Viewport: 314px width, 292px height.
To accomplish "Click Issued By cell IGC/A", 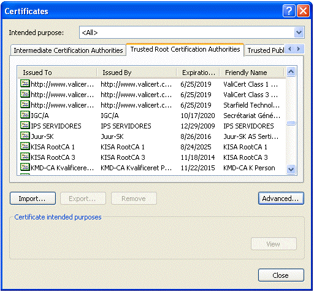I will coord(110,116).
